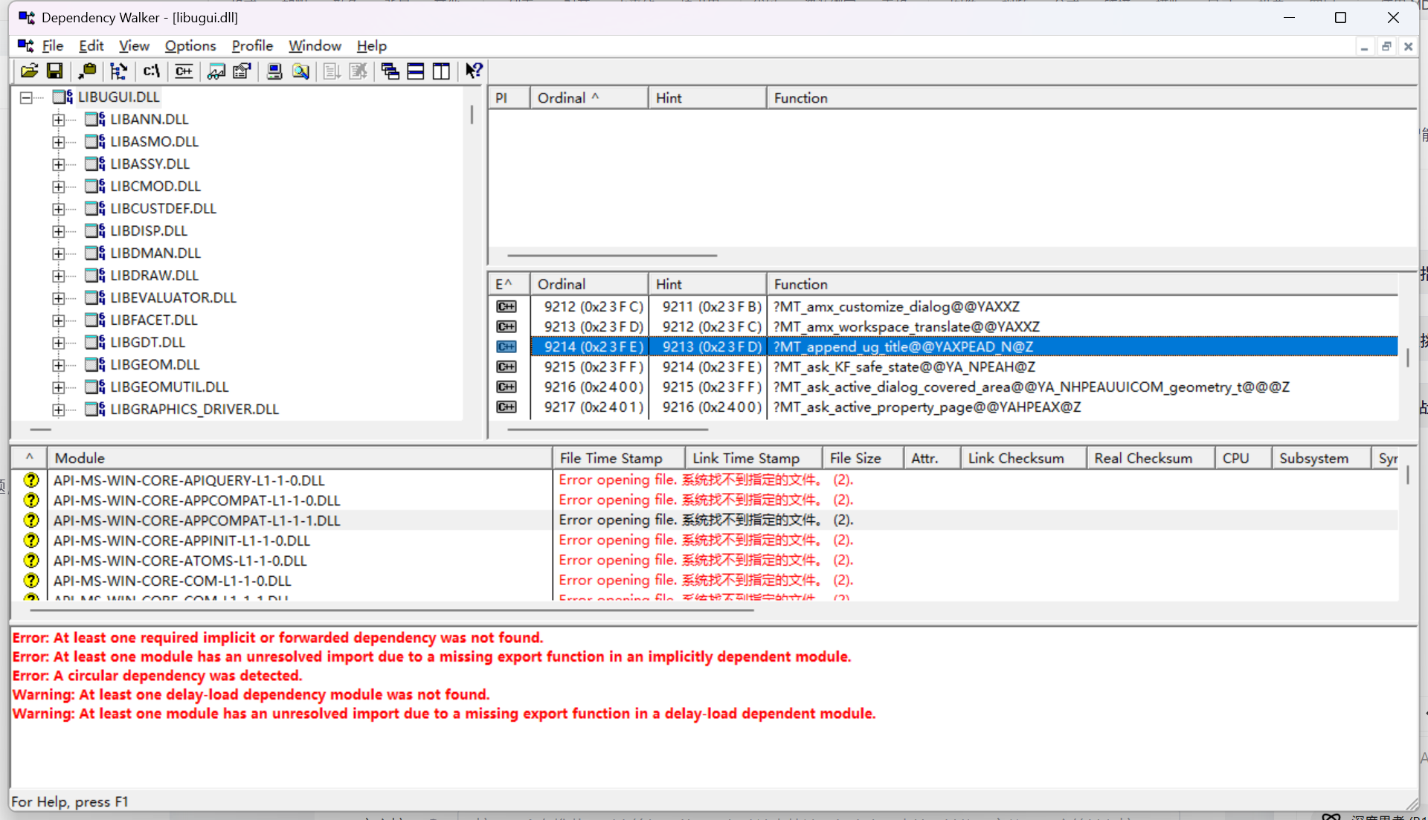Click the C++ icon of ?MT_amx_customize_dialog row
This screenshot has height=820, width=1428.
click(x=506, y=307)
